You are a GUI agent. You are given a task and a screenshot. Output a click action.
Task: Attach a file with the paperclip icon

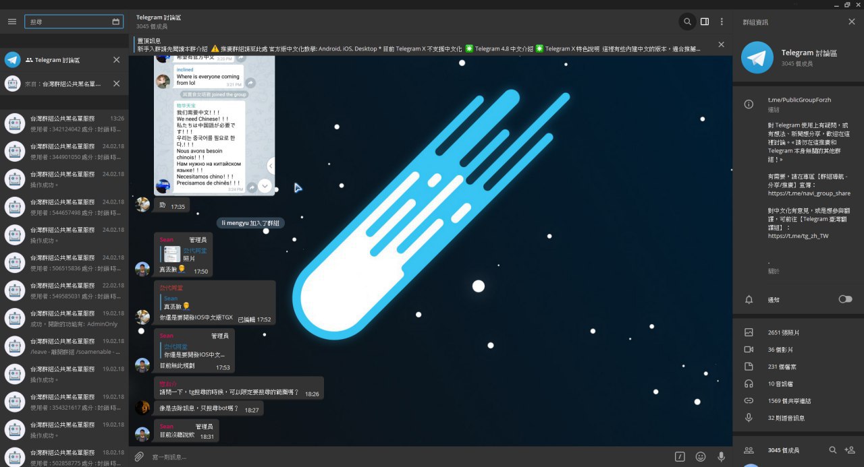(139, 457)
